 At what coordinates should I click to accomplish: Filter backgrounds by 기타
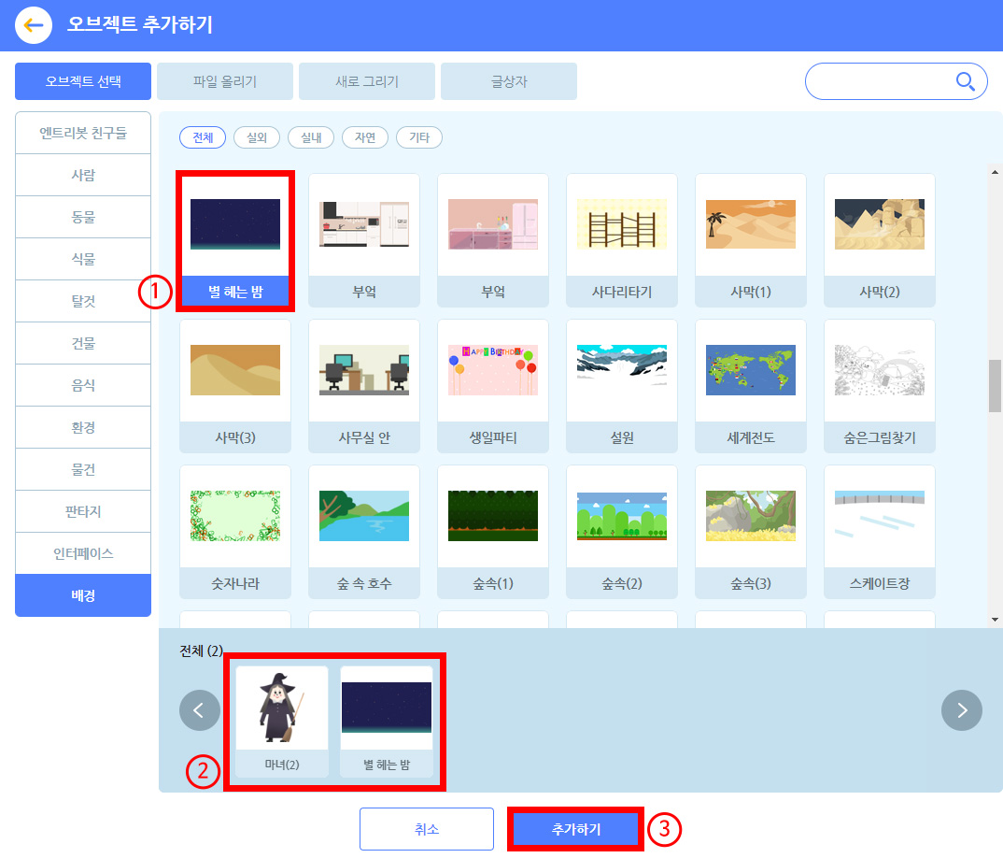tap(419, 137)
